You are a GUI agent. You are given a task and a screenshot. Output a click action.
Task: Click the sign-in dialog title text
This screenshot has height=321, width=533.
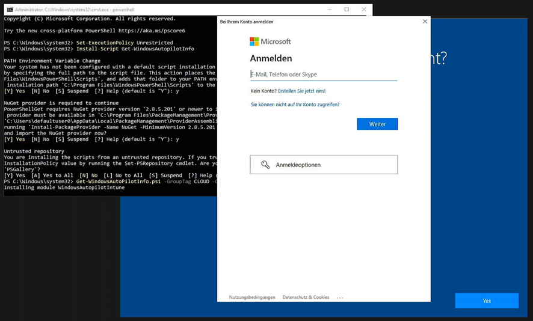coord(247,22)
